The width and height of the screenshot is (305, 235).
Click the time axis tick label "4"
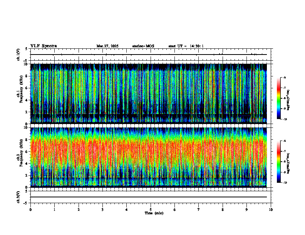point(126,210)
